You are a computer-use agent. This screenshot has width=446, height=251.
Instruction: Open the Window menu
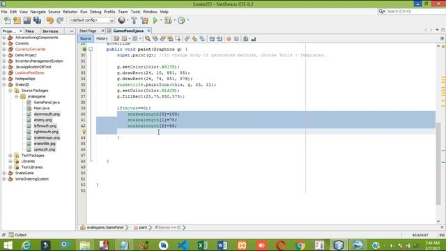tap(150, 12)
